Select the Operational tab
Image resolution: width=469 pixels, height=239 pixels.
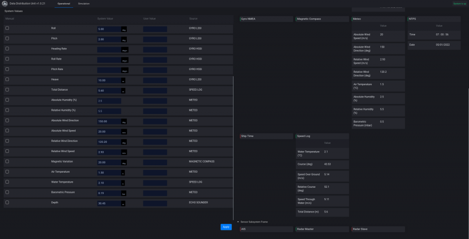click(x=64, y=4)
